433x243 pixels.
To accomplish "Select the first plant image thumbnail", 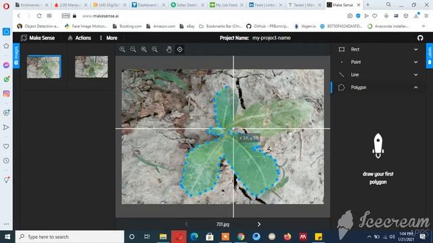I will pyautogui.click(x=43, y=67).
